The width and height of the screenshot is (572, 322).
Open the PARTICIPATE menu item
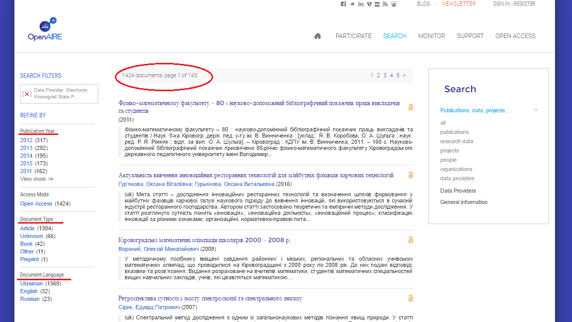(354, 36)
